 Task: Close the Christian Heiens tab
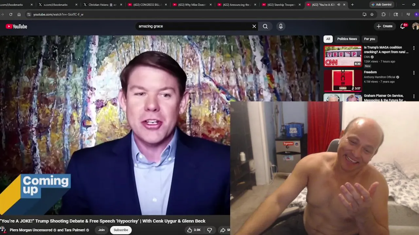click(121, 5)
